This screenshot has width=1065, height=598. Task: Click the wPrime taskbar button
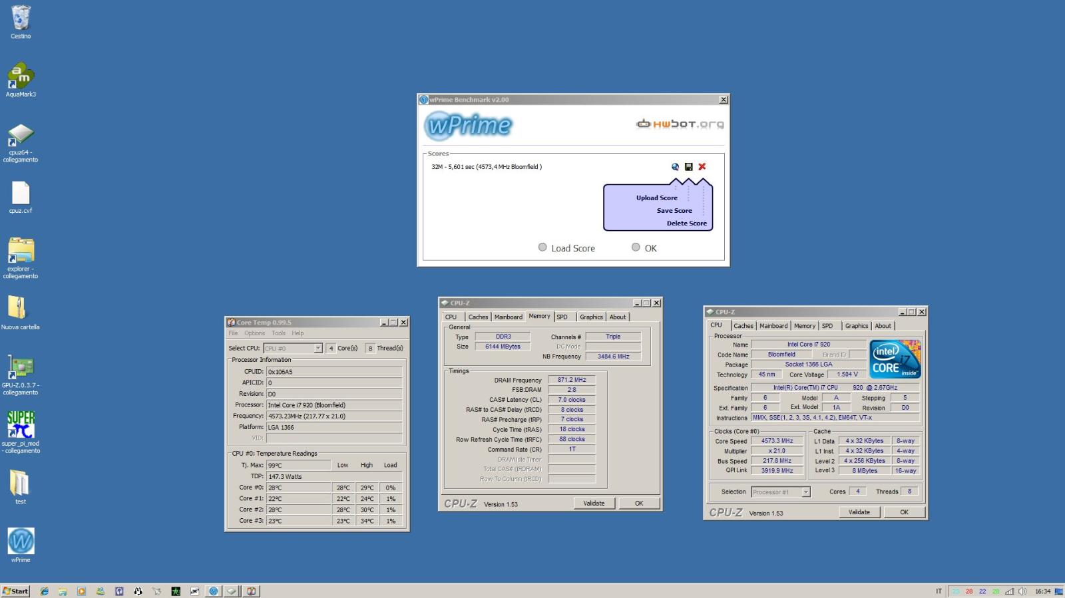[x=213, y=591]
